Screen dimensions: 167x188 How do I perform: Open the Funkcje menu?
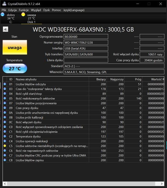pos(24,10)
